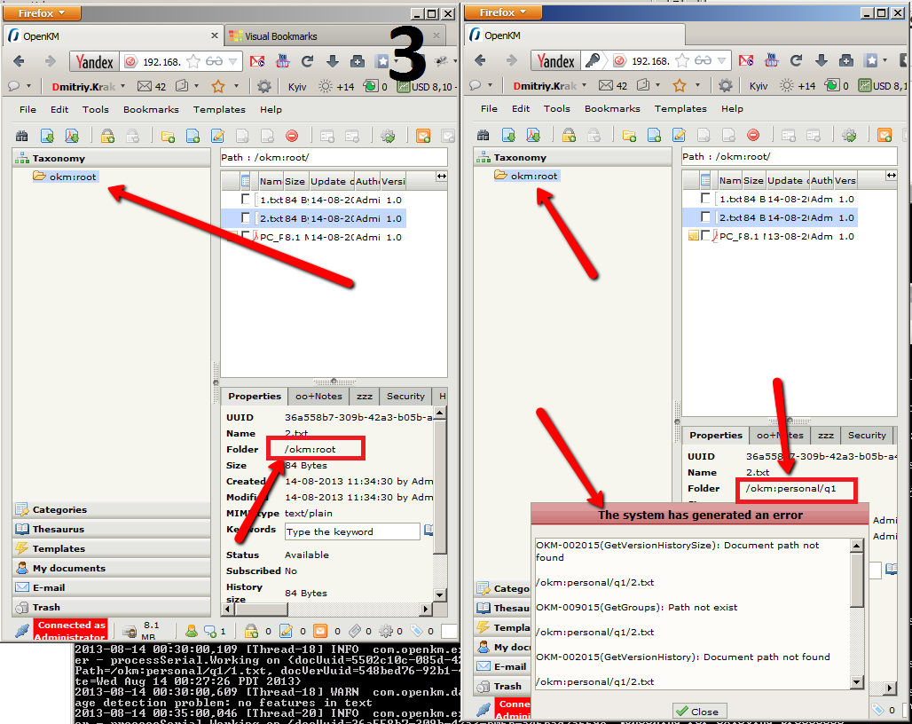Check the 2.txt checkbox in right window
Screen dimensions: 912x724
coord(705,217)
